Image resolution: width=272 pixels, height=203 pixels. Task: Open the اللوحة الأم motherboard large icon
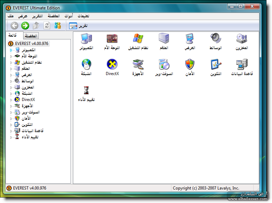click(112, 41)
